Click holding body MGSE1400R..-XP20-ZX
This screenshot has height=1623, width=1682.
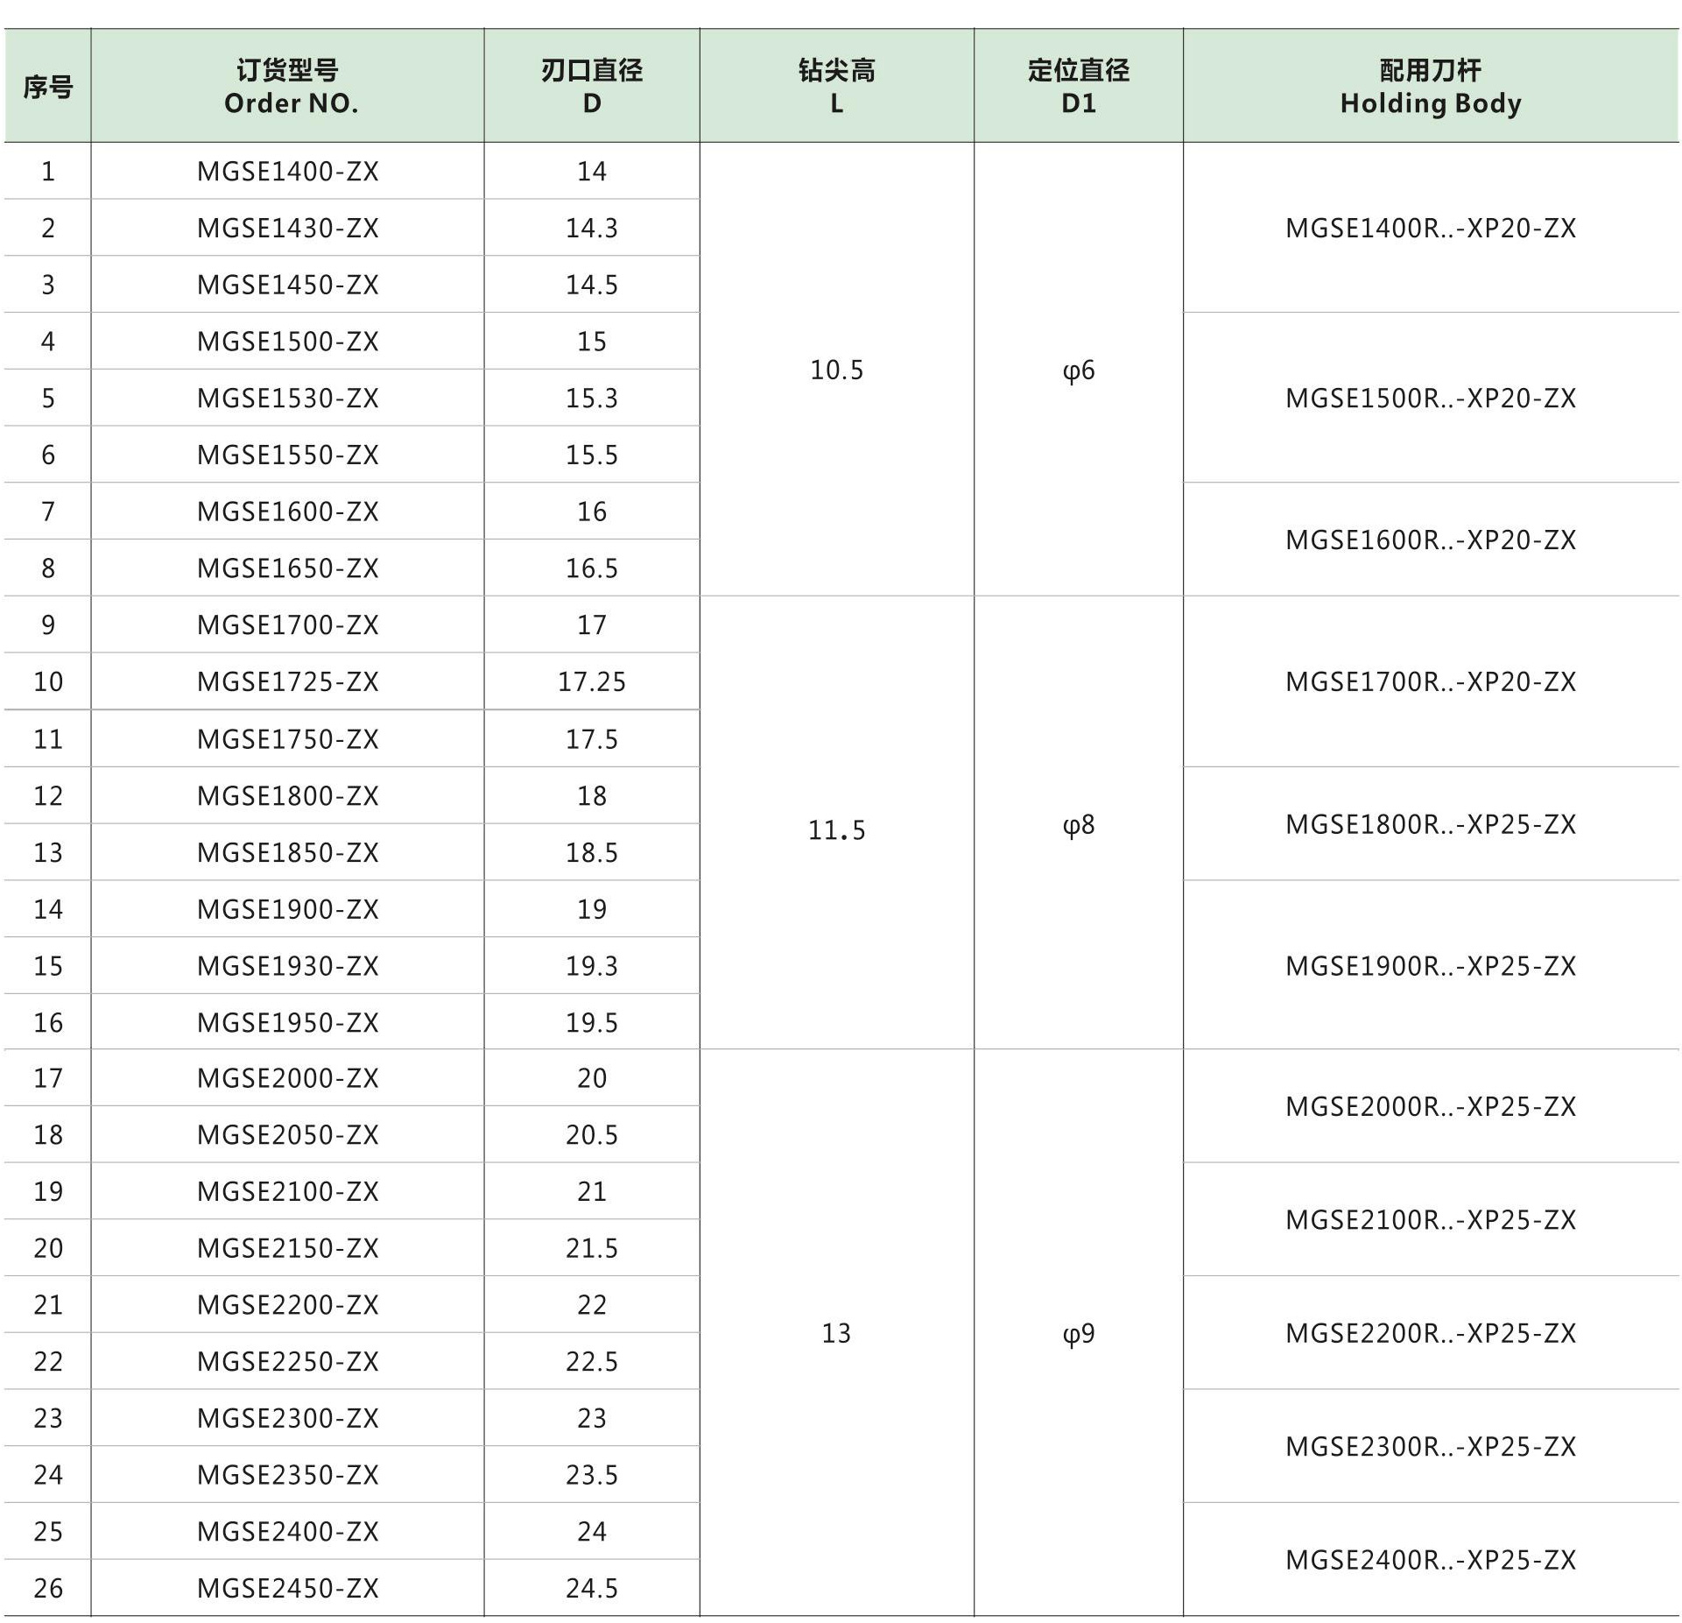point(1431,228)
